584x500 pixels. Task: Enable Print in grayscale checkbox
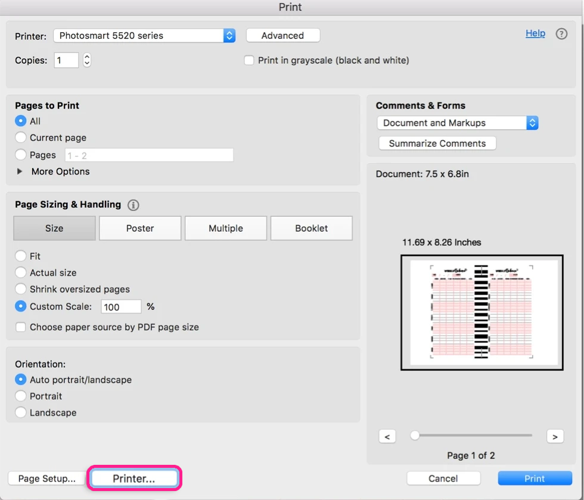pyautogui.click(x=249, y=60)
